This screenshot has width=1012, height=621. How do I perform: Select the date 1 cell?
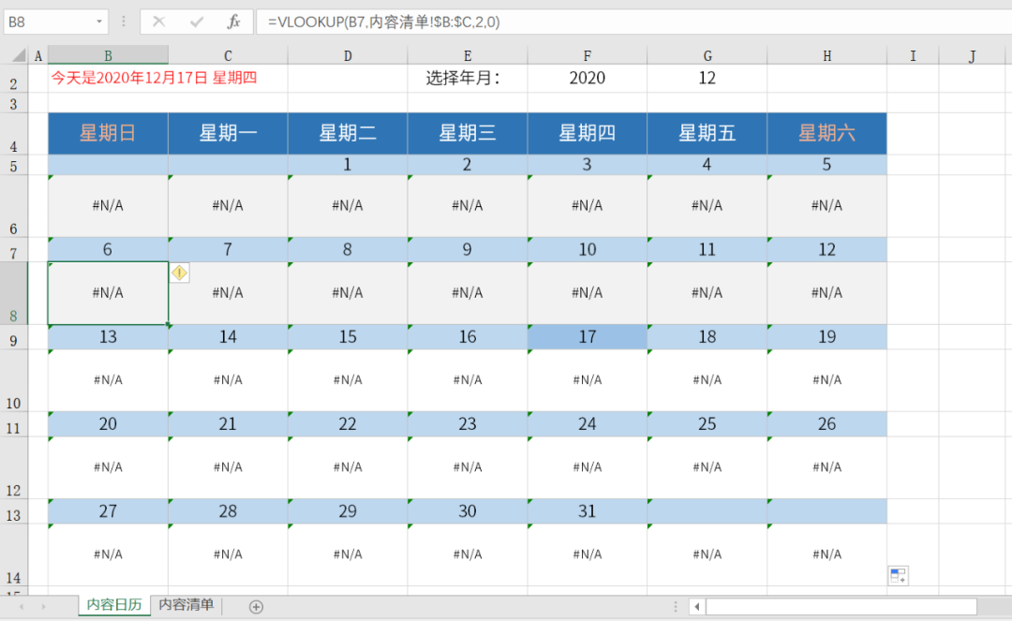(x=348, y=165)
